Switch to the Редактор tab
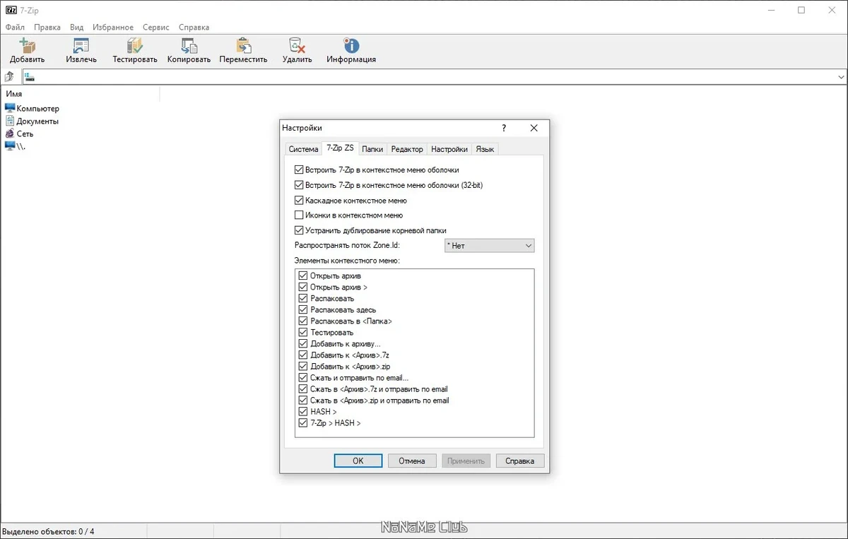This screenshot has height=539, width=848. click(x=407, y=149)
